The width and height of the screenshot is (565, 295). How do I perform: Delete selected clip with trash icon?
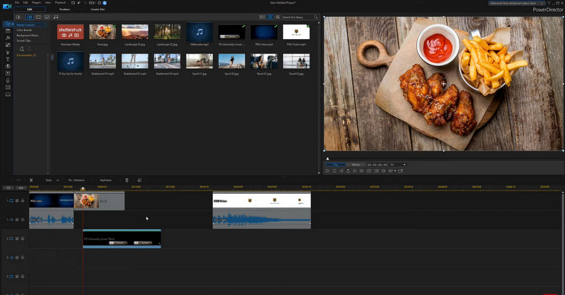(127, 180)
